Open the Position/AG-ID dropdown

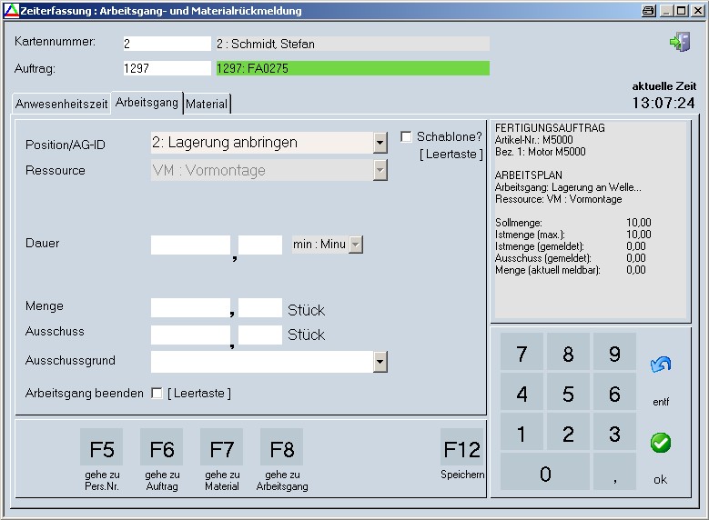pyautogui.click(x=380, y=143)
